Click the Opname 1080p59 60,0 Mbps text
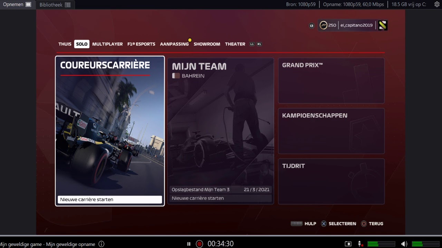 click(x=353, y=4)
